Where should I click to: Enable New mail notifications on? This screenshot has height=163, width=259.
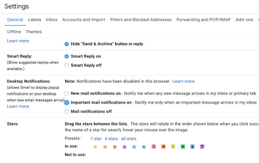point(67,94)
